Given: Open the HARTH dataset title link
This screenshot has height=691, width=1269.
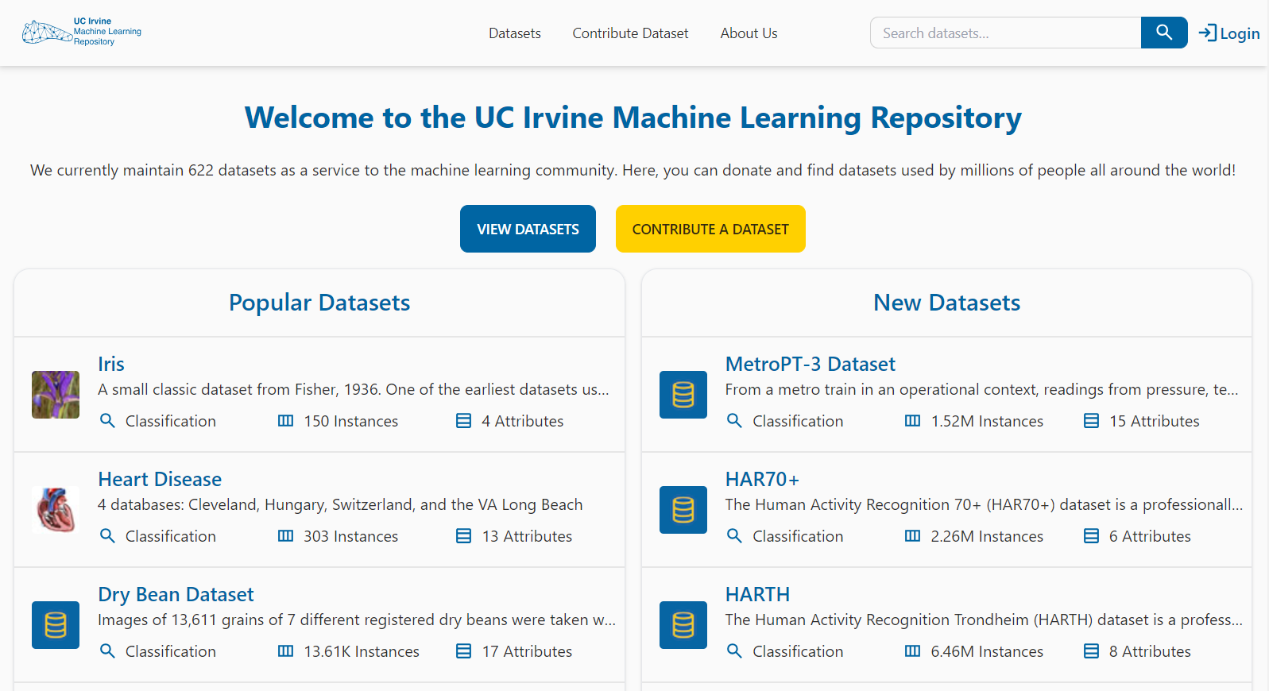Looking at the screenshot, I should pyautogui.click(x=757, y=594).
